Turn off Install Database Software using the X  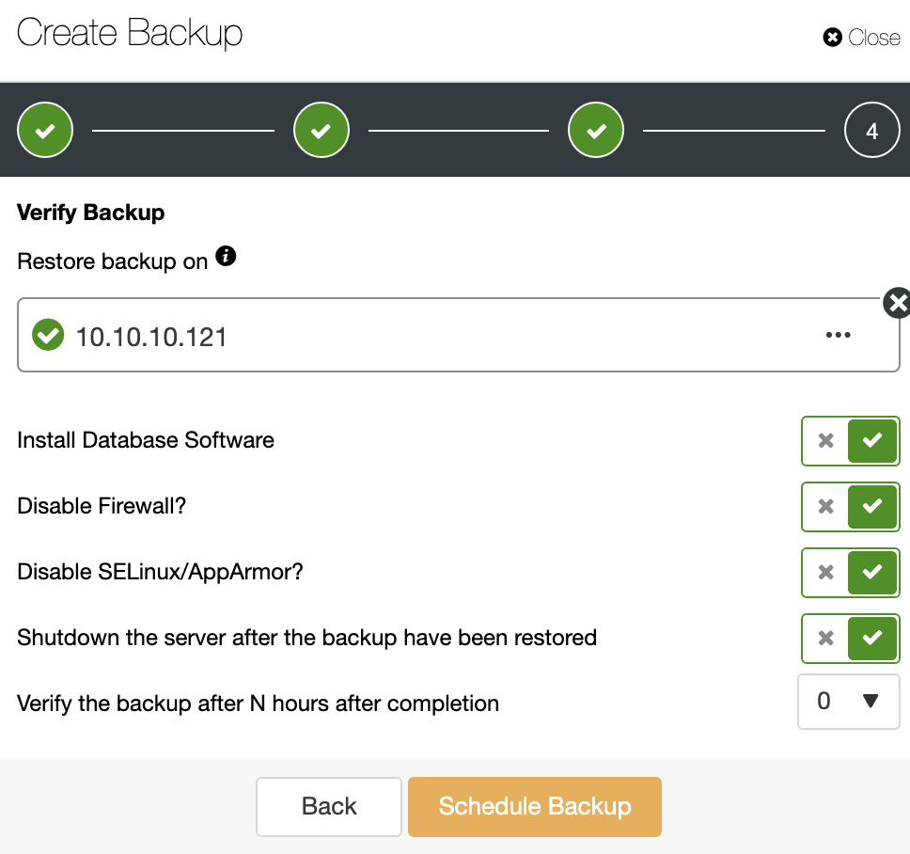(x=825, y=441)
